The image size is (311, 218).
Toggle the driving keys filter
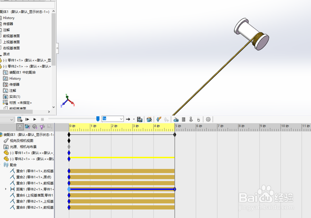tap(35, 127)
